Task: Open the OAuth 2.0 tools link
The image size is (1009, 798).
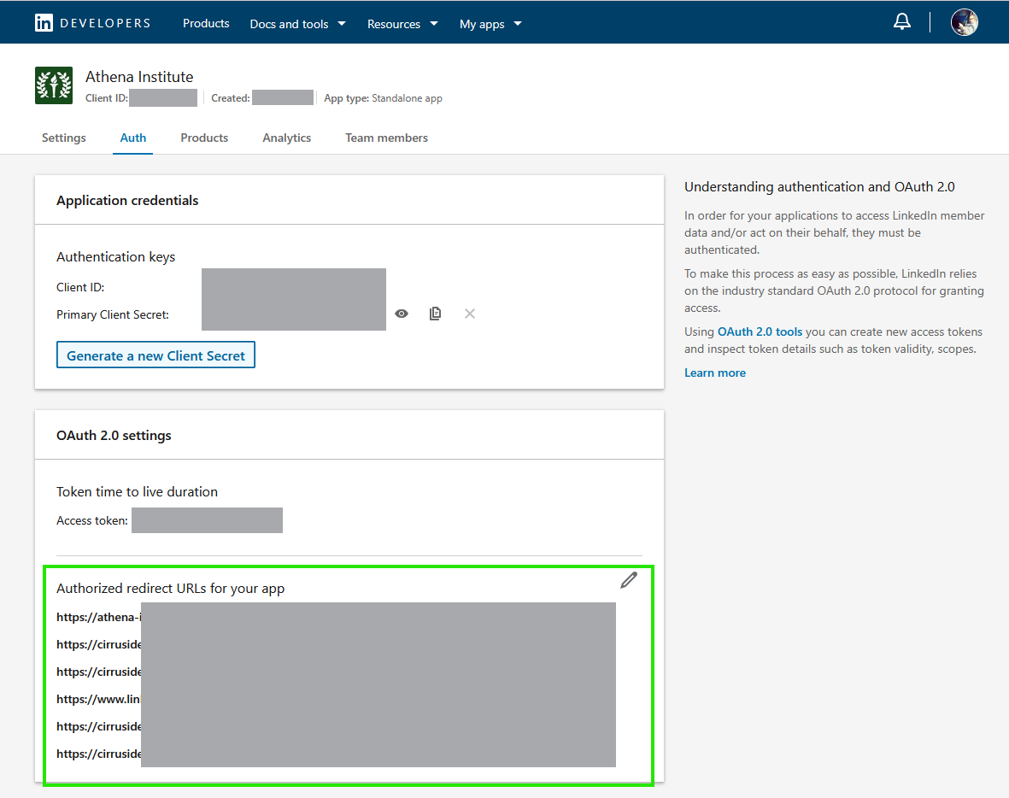Action: pos(760,332)
